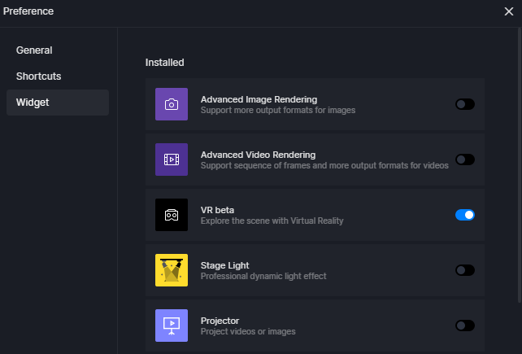The height and width of the screenshot is (354, 522).
Task: Click the 'Stage Light' widget name
Action: pyautogui.click(x=224, y=265)
